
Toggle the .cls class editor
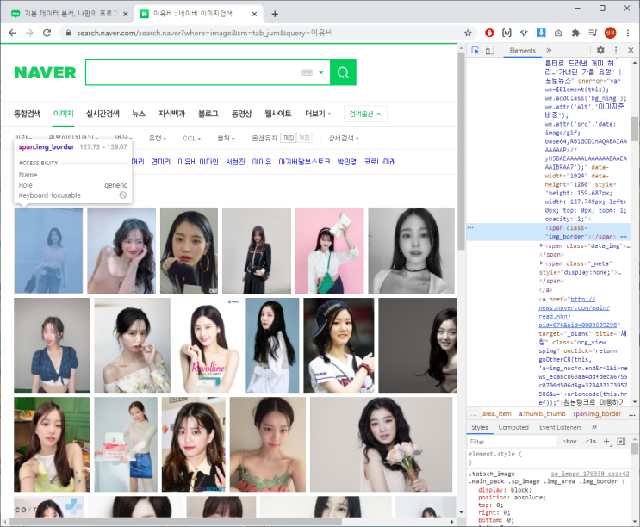point(589,442)
